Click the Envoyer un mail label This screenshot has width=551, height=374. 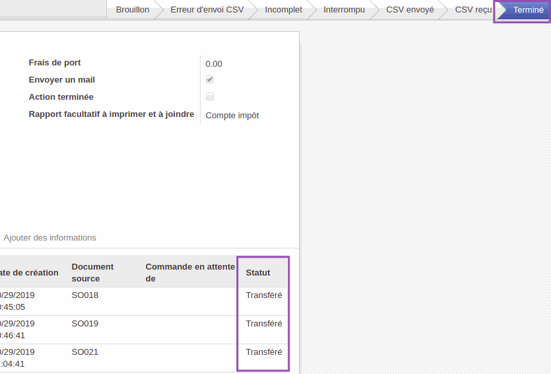point(62,80)
